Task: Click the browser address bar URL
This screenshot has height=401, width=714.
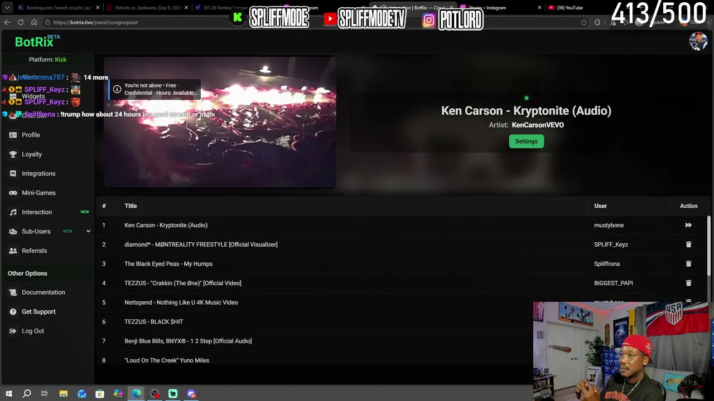Action: (x=95, y=22)
